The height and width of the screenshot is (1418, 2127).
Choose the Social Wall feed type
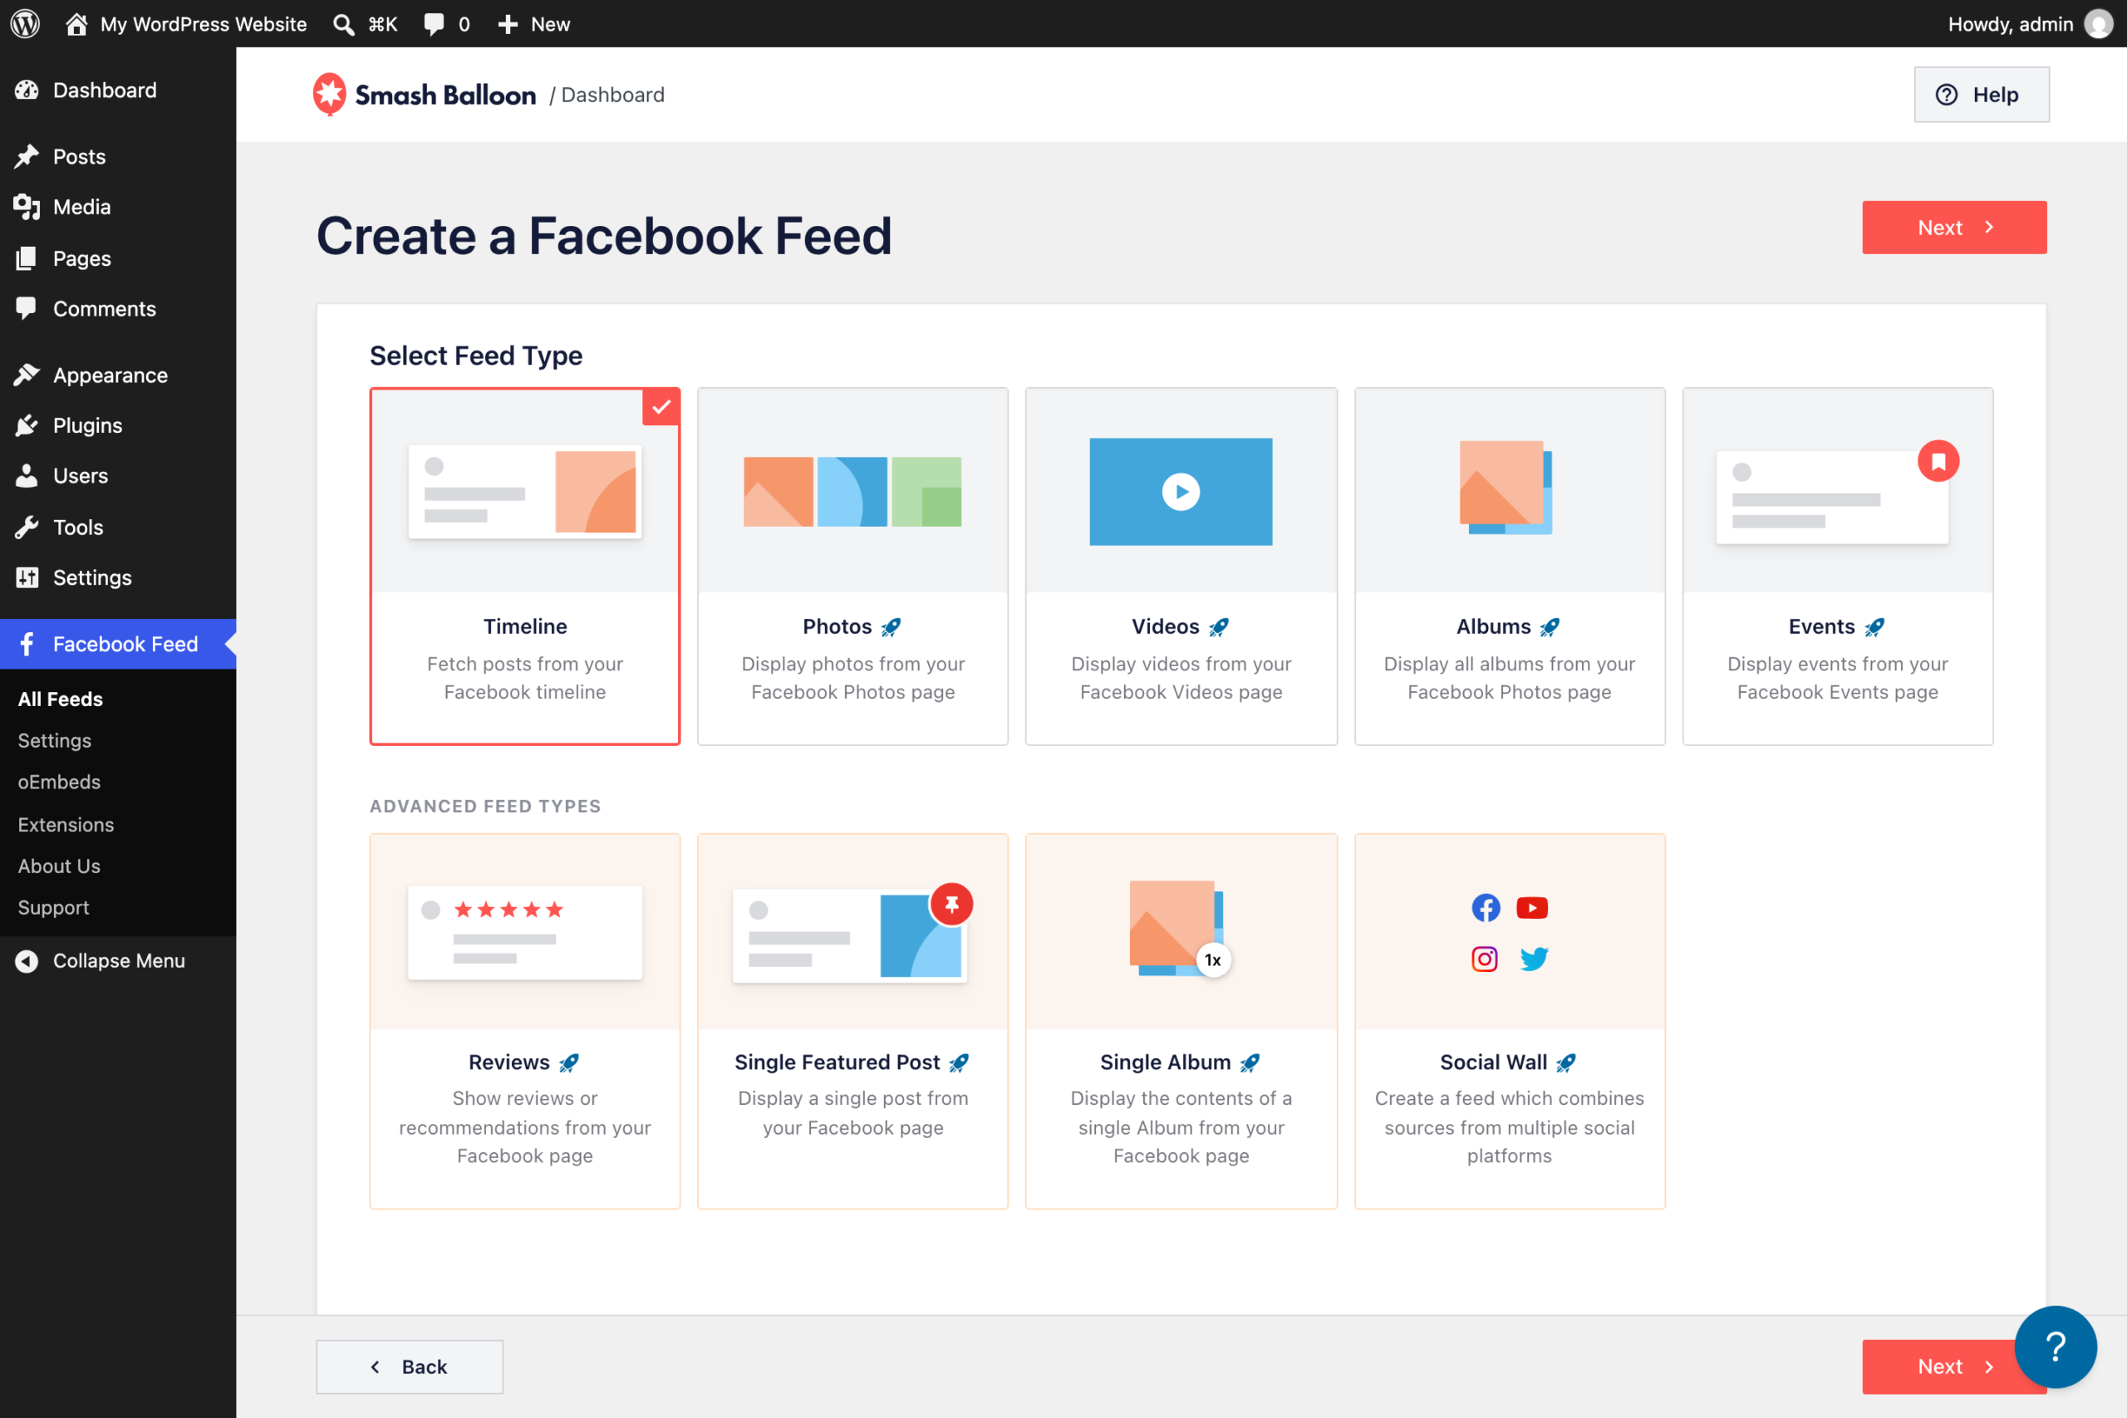point(1510,1021)
